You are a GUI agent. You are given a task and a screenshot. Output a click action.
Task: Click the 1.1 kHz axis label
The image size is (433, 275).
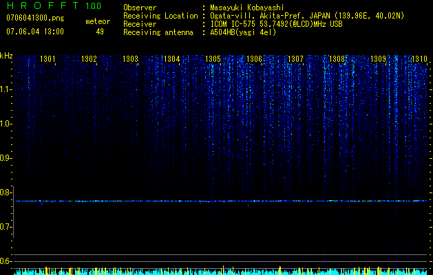click(x=6, y=89)
